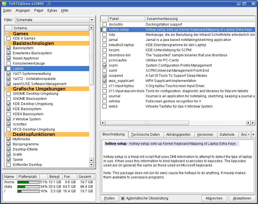Click the Prüfen button
The image size is (258, 204).
[109, 198]
